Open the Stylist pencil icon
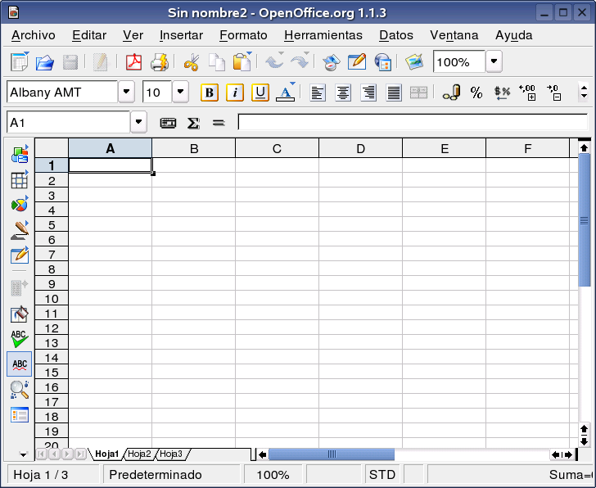Screen dimensions: 596x488 tap(357, 61)
